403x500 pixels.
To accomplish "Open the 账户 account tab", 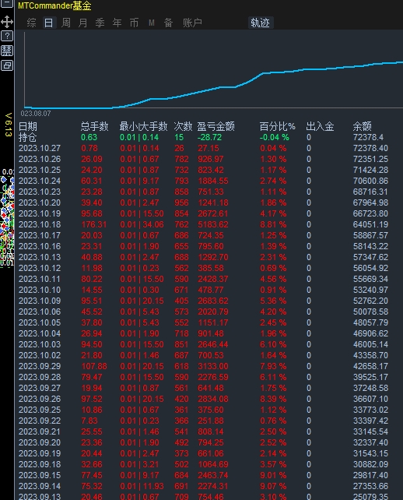I will click(x=192, y=23).
